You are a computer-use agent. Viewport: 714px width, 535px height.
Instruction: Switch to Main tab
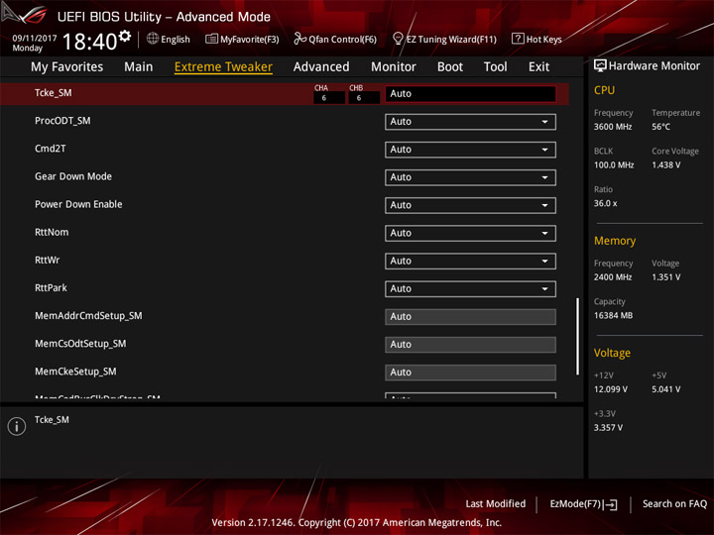pos(139,67)
